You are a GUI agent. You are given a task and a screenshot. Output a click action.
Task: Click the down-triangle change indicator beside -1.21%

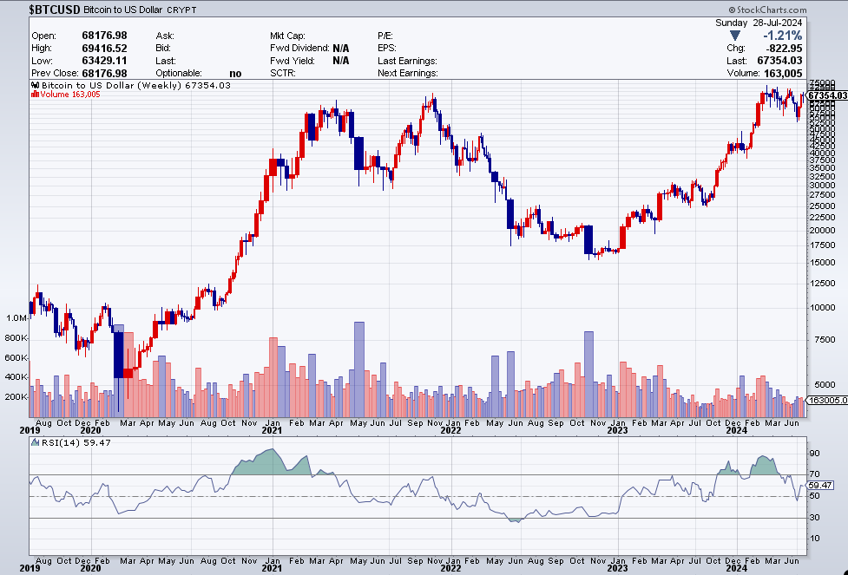(735, 36)
